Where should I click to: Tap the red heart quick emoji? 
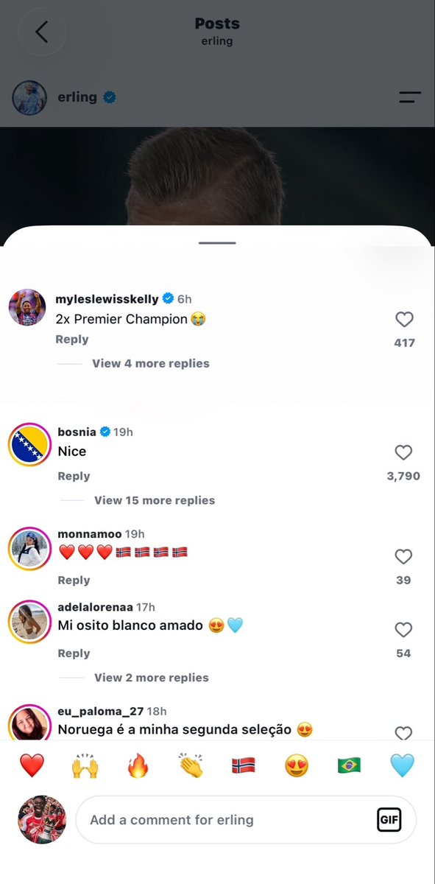(32, 766)
